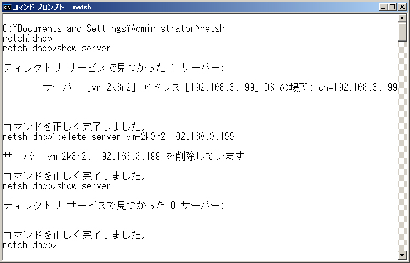Click the vertical scrollbar thumb

(402, 32)
